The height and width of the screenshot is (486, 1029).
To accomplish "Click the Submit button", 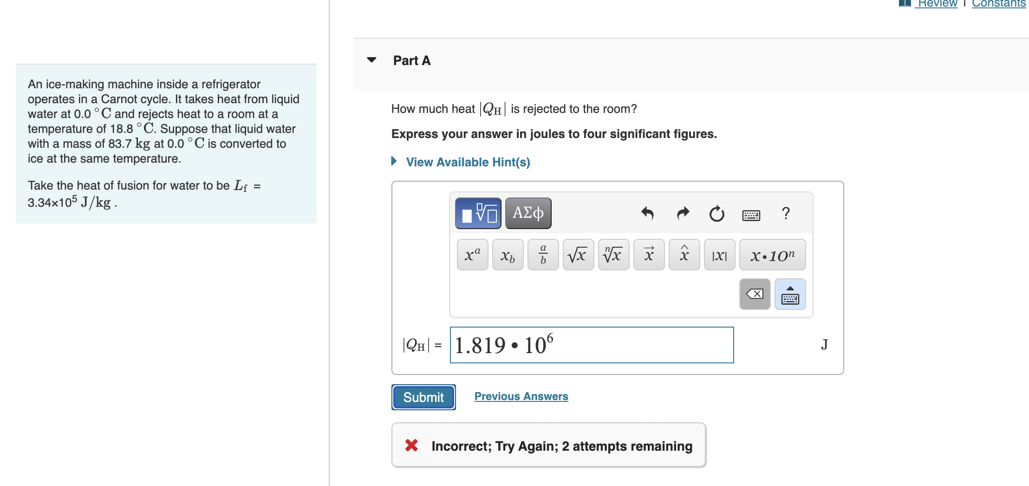I will click(x=423, y=397).
